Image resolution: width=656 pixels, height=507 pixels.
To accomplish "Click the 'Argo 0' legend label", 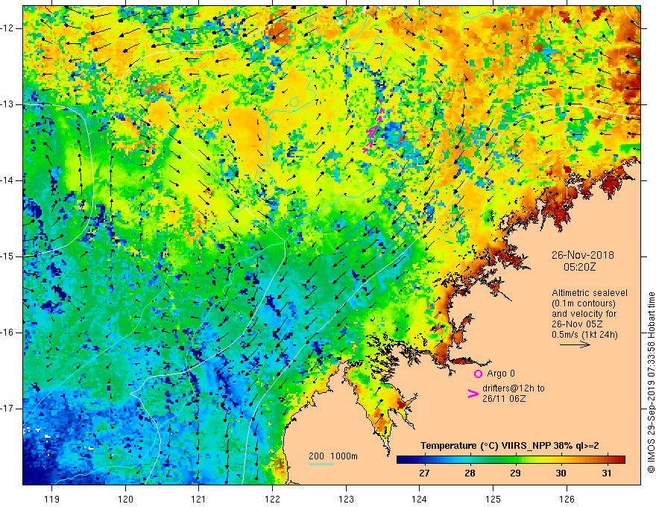I will [501, 374].
